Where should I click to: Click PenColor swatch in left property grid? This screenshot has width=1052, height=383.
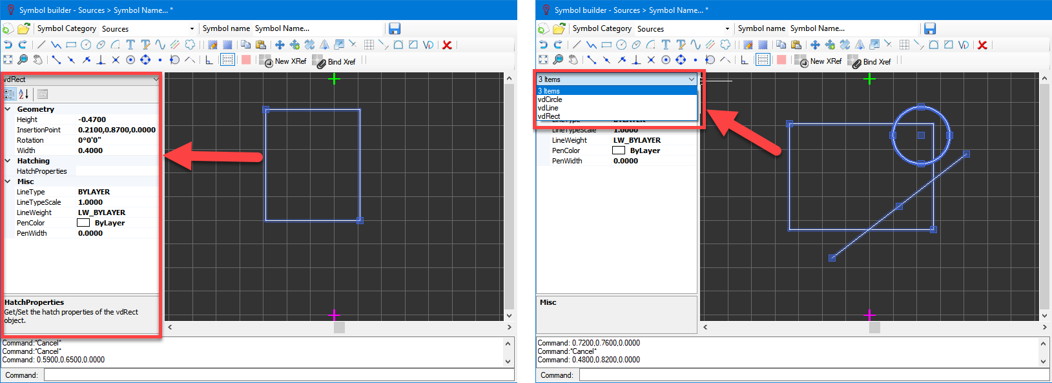point(83,223)
